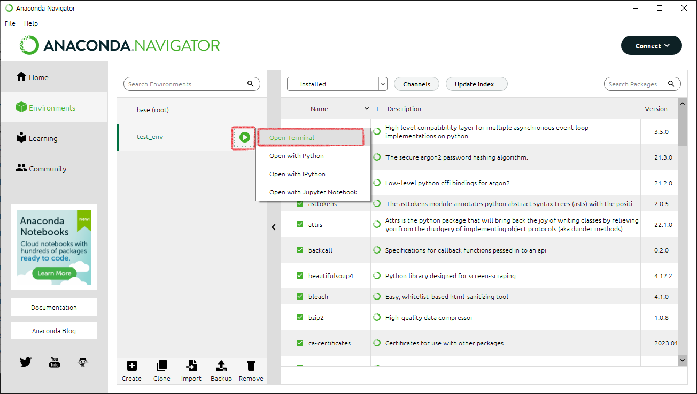Screen dimensions: 697x394
Task: Click the package-type icon of the ca-certificates row
Action: 377,343
